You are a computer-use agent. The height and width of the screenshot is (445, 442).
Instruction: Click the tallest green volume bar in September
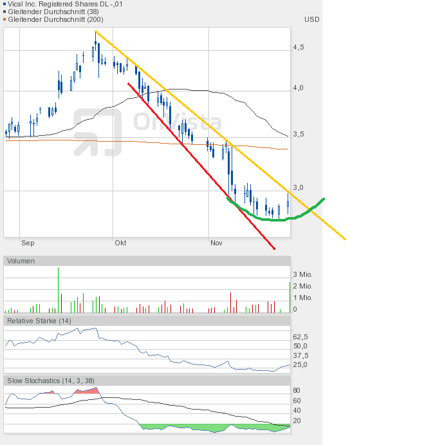pos(58,290)
